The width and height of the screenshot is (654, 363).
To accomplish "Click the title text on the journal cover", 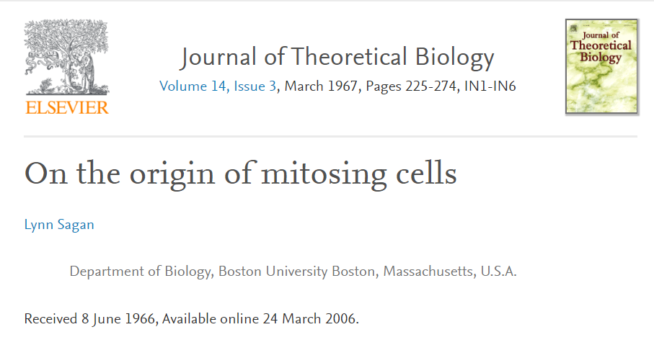I will click(601, 46).
